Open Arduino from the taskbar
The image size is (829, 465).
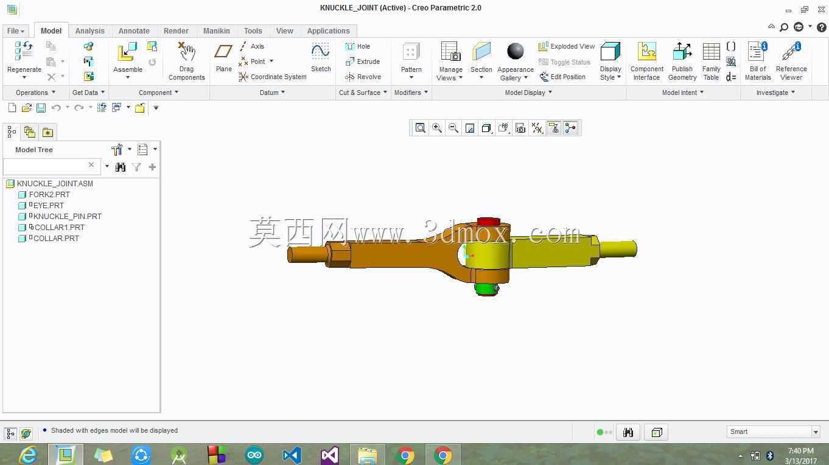254,455
